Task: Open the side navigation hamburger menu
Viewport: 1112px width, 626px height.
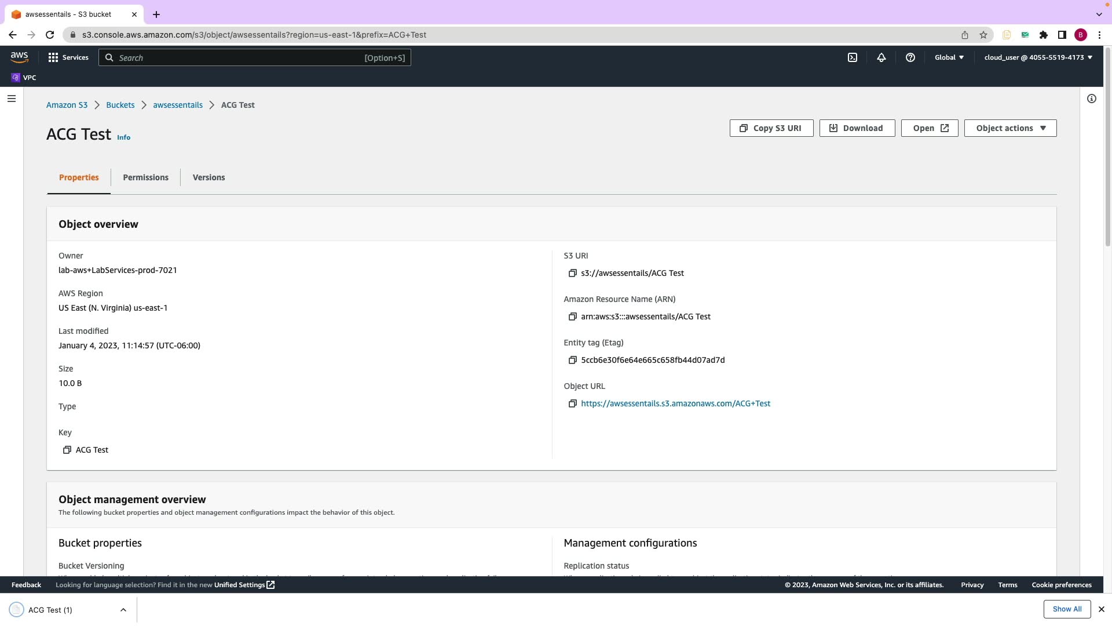Action: [x=11, y=99]
